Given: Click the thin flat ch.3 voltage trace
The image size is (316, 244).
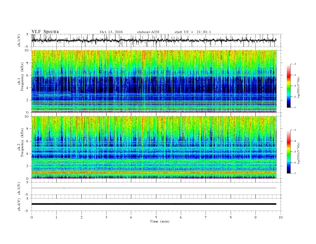Looking at the screenshot, I should click(154, 188).
